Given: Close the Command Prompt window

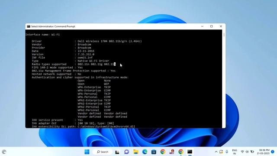Looking at the screenshot, I should (221, 26).
